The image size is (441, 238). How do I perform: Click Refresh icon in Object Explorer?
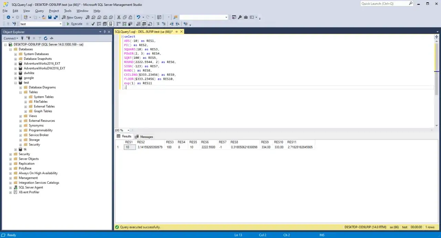tap(45, 38)
